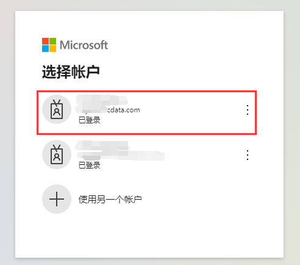Choose the second signed-in account tile

pyautogui.click(x=146, y=154)
